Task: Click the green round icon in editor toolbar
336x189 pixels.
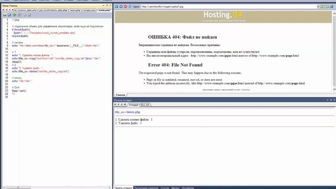Action: tap(29, 15)
